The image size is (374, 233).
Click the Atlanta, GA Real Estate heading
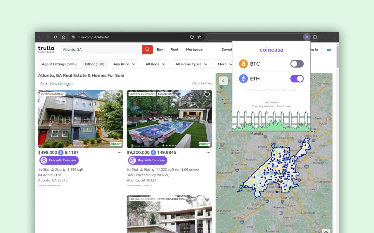(81, 75)
